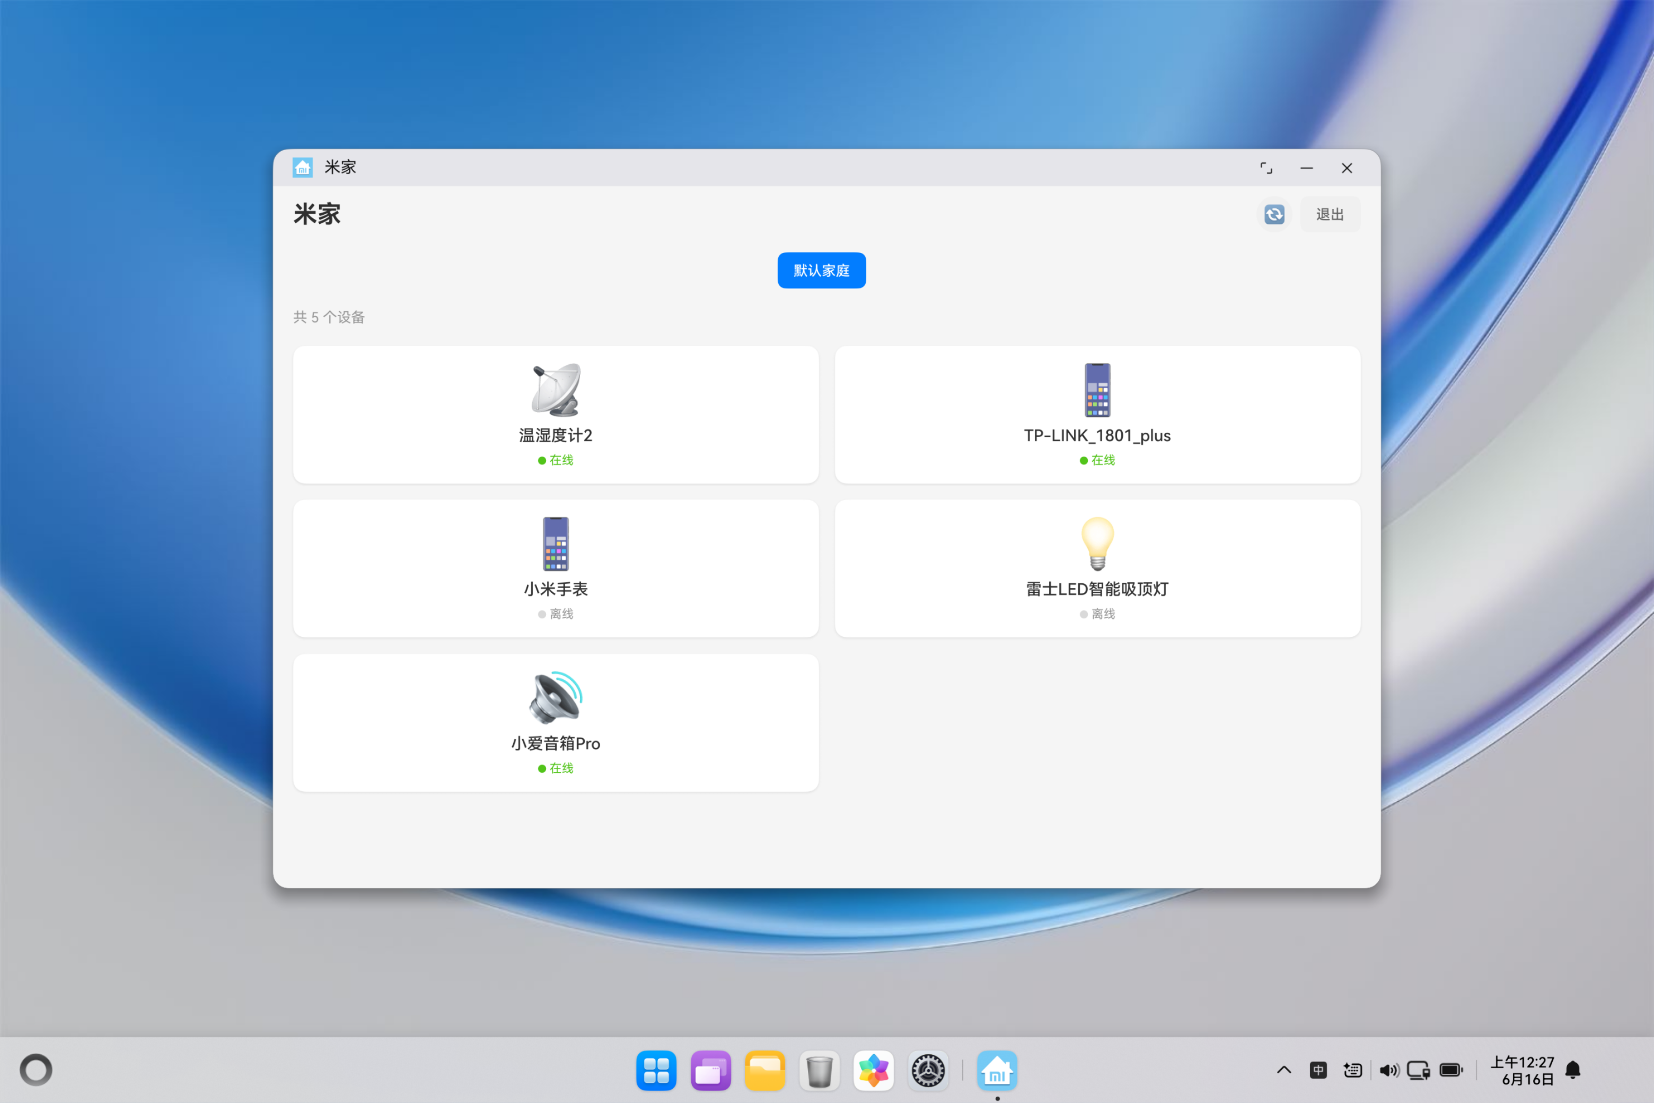The image size is (1654, 1103).
Task: Click 在线 status under 小爱音箱Pro
Action: (556, 768)
